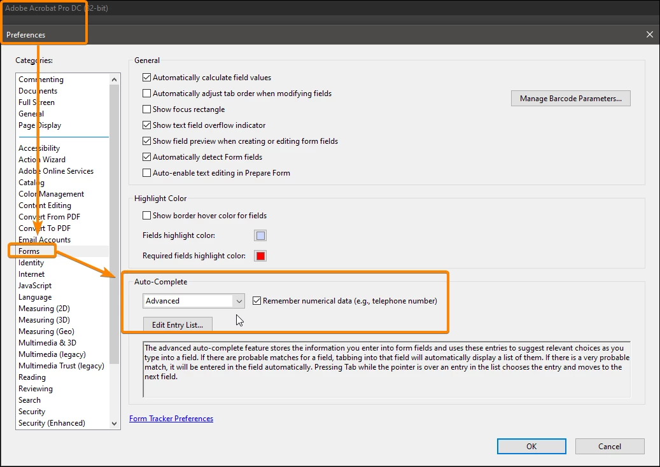Click the categories list up scroll arrow
Image resolution: width=660 pixels, height=467 pixels.
tap(114, 80)
